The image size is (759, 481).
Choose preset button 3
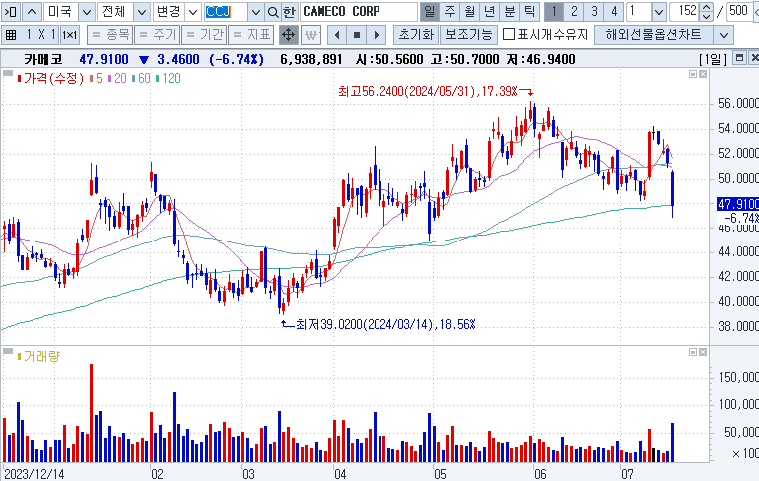(x=594, y=12)
